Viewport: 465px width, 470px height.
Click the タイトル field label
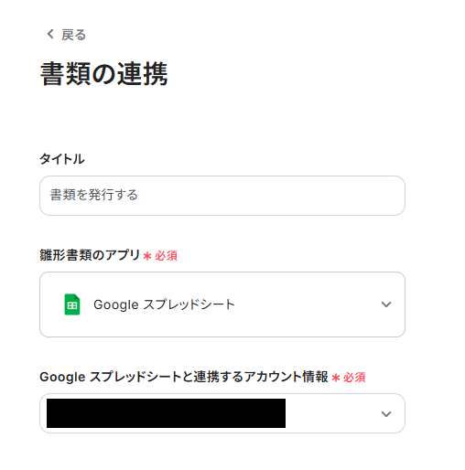[62, 159]
